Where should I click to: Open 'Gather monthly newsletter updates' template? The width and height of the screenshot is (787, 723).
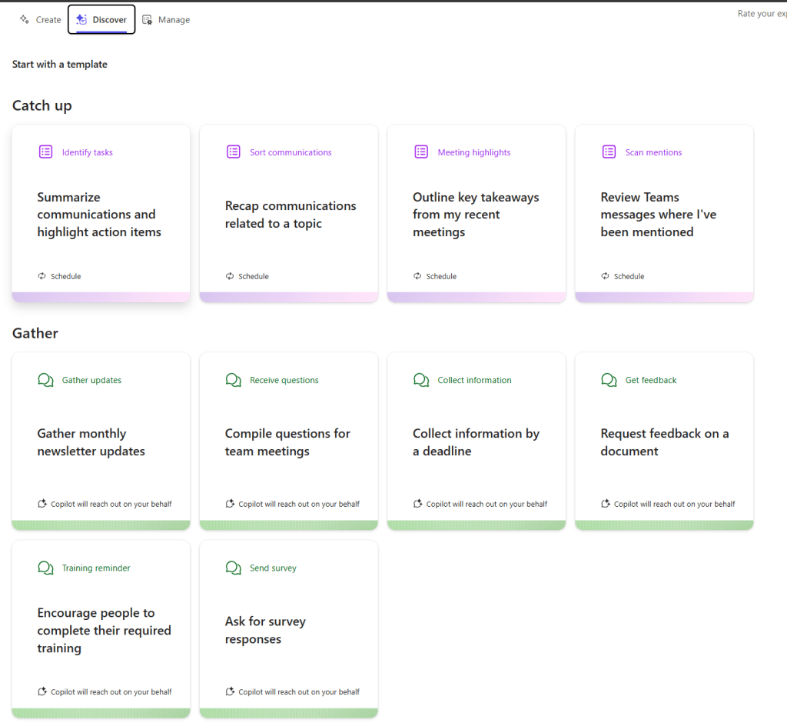[91, 442]
